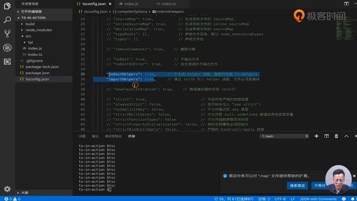The image size is (357, 201).
Task: Open package.json in the file tree
Action: tap(37, 73)
